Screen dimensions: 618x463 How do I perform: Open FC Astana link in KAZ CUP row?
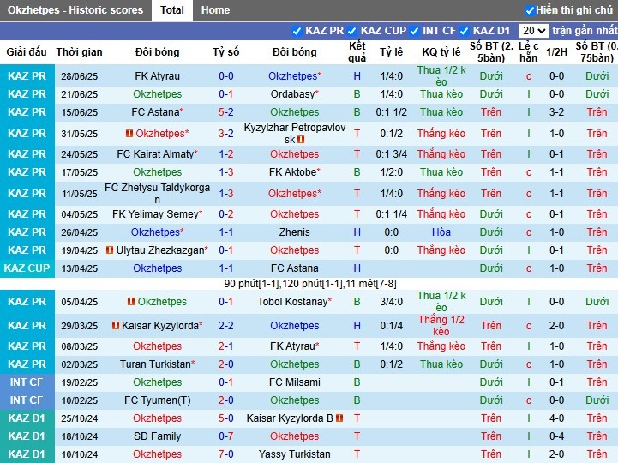(x=294, y=268)
